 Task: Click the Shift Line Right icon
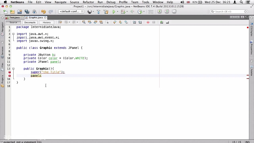coord(140,22)
